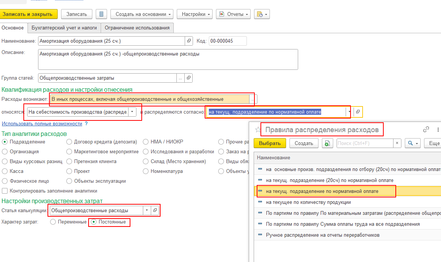This screenshot has width=441, height=262.
Task: Select highlighted row на текущ. подразделение по нормативной оплате
Action: [348, 191]
